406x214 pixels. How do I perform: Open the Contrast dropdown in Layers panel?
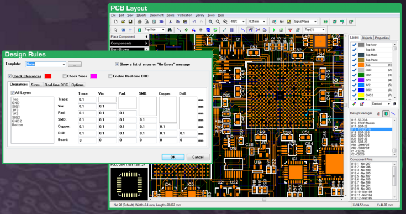point(389,104)
